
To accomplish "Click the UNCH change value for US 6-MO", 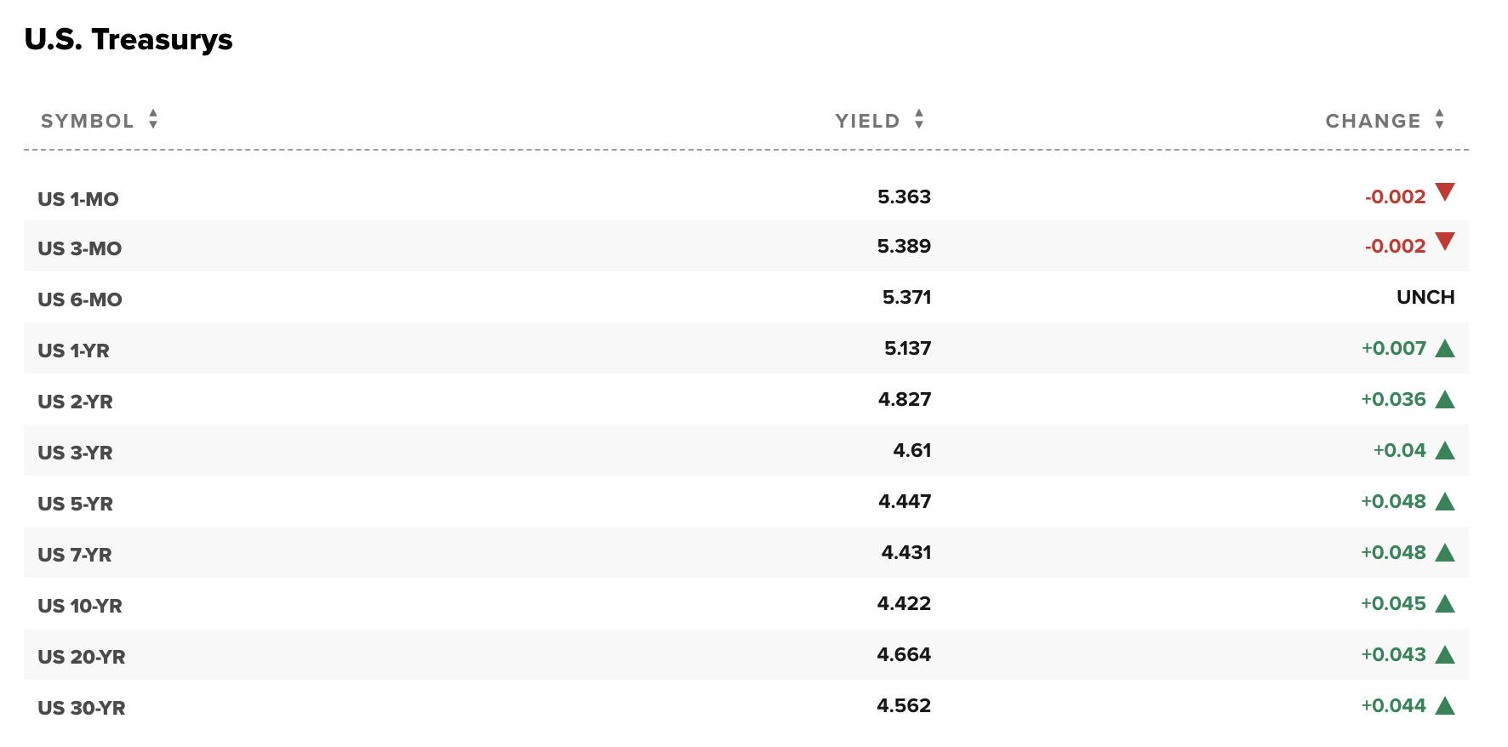I will (1425, 297).
